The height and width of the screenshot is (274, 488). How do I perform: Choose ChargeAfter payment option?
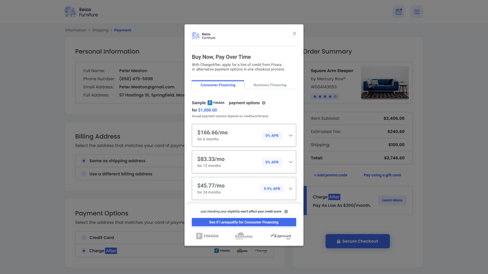pyautogui.click(x=84, y=251)
